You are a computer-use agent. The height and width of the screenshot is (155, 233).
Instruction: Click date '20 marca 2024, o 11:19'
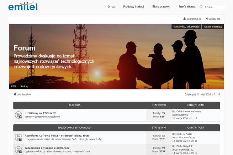tap(185, 118)
